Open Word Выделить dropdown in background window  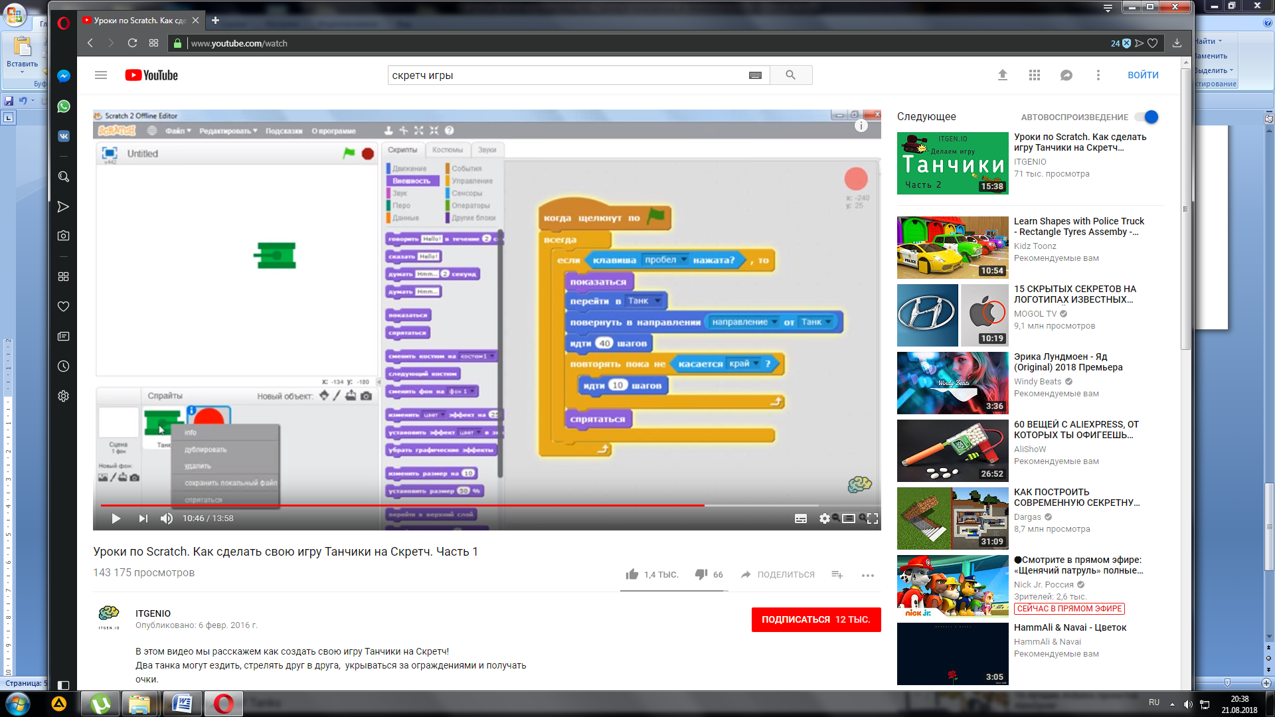click(1214, 70)
